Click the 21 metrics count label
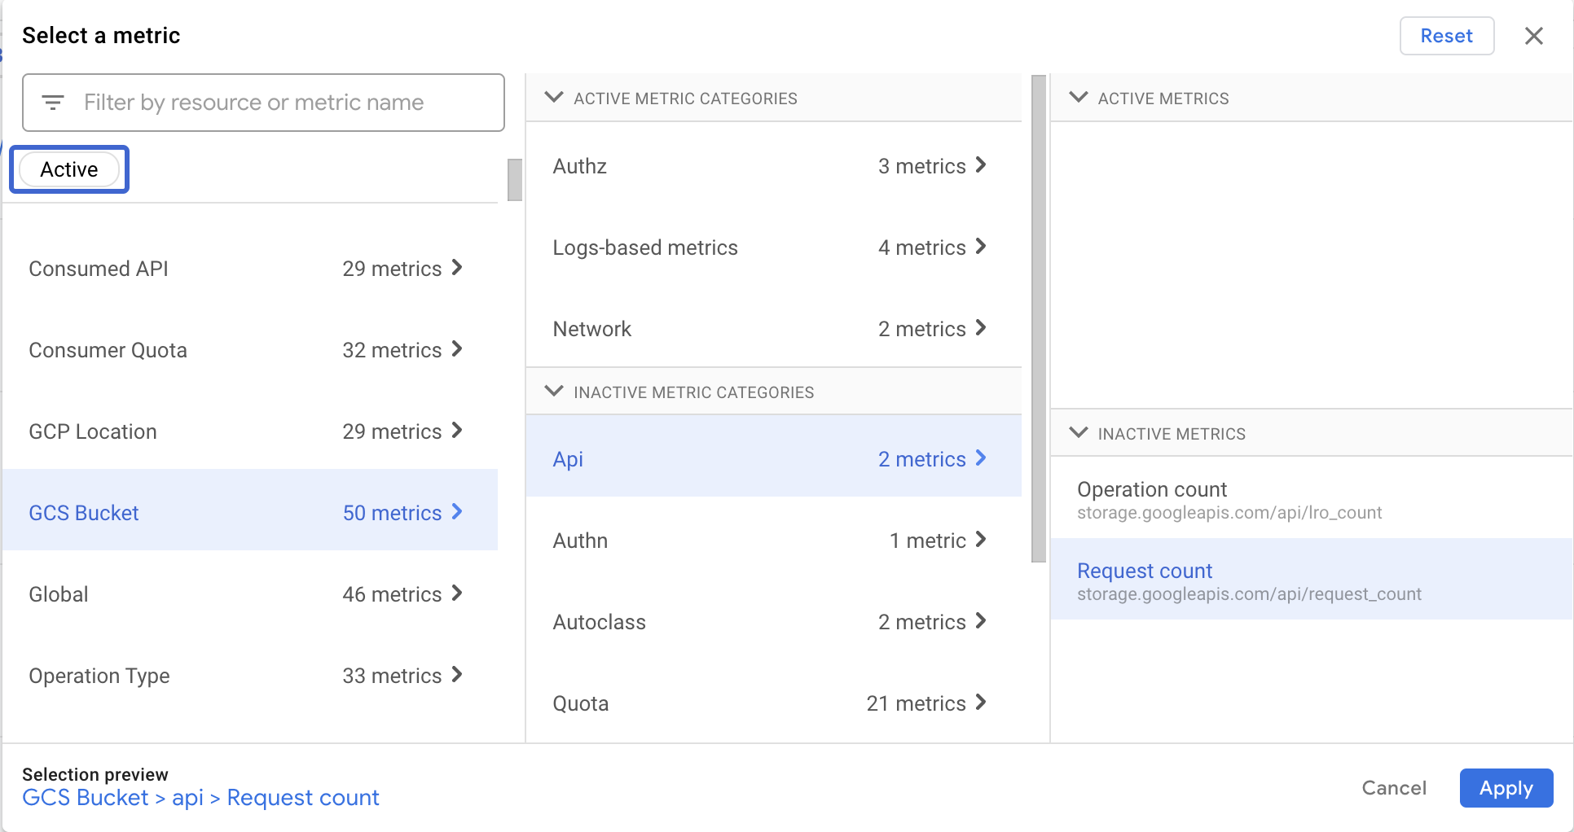This screenshot has height=832, width=1574. [916, 703]
